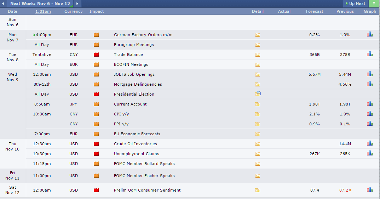Viewport: 380px width, 199px height.
Task: Open detail folder for Presidential Election
Action: pos(258,94)
